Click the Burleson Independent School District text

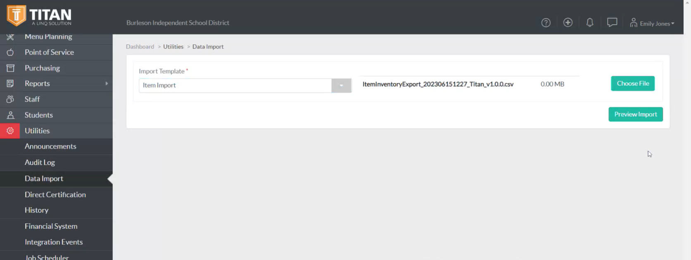[178, 23]
